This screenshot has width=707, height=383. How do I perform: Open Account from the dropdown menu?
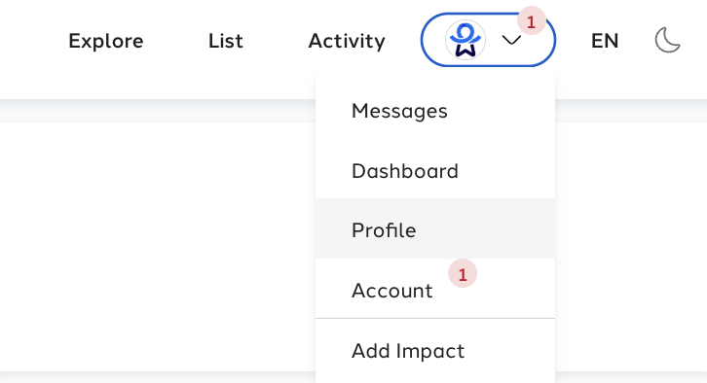click(435, 289)
